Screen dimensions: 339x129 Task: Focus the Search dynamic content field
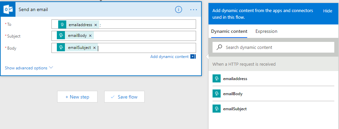coord(273,47)
